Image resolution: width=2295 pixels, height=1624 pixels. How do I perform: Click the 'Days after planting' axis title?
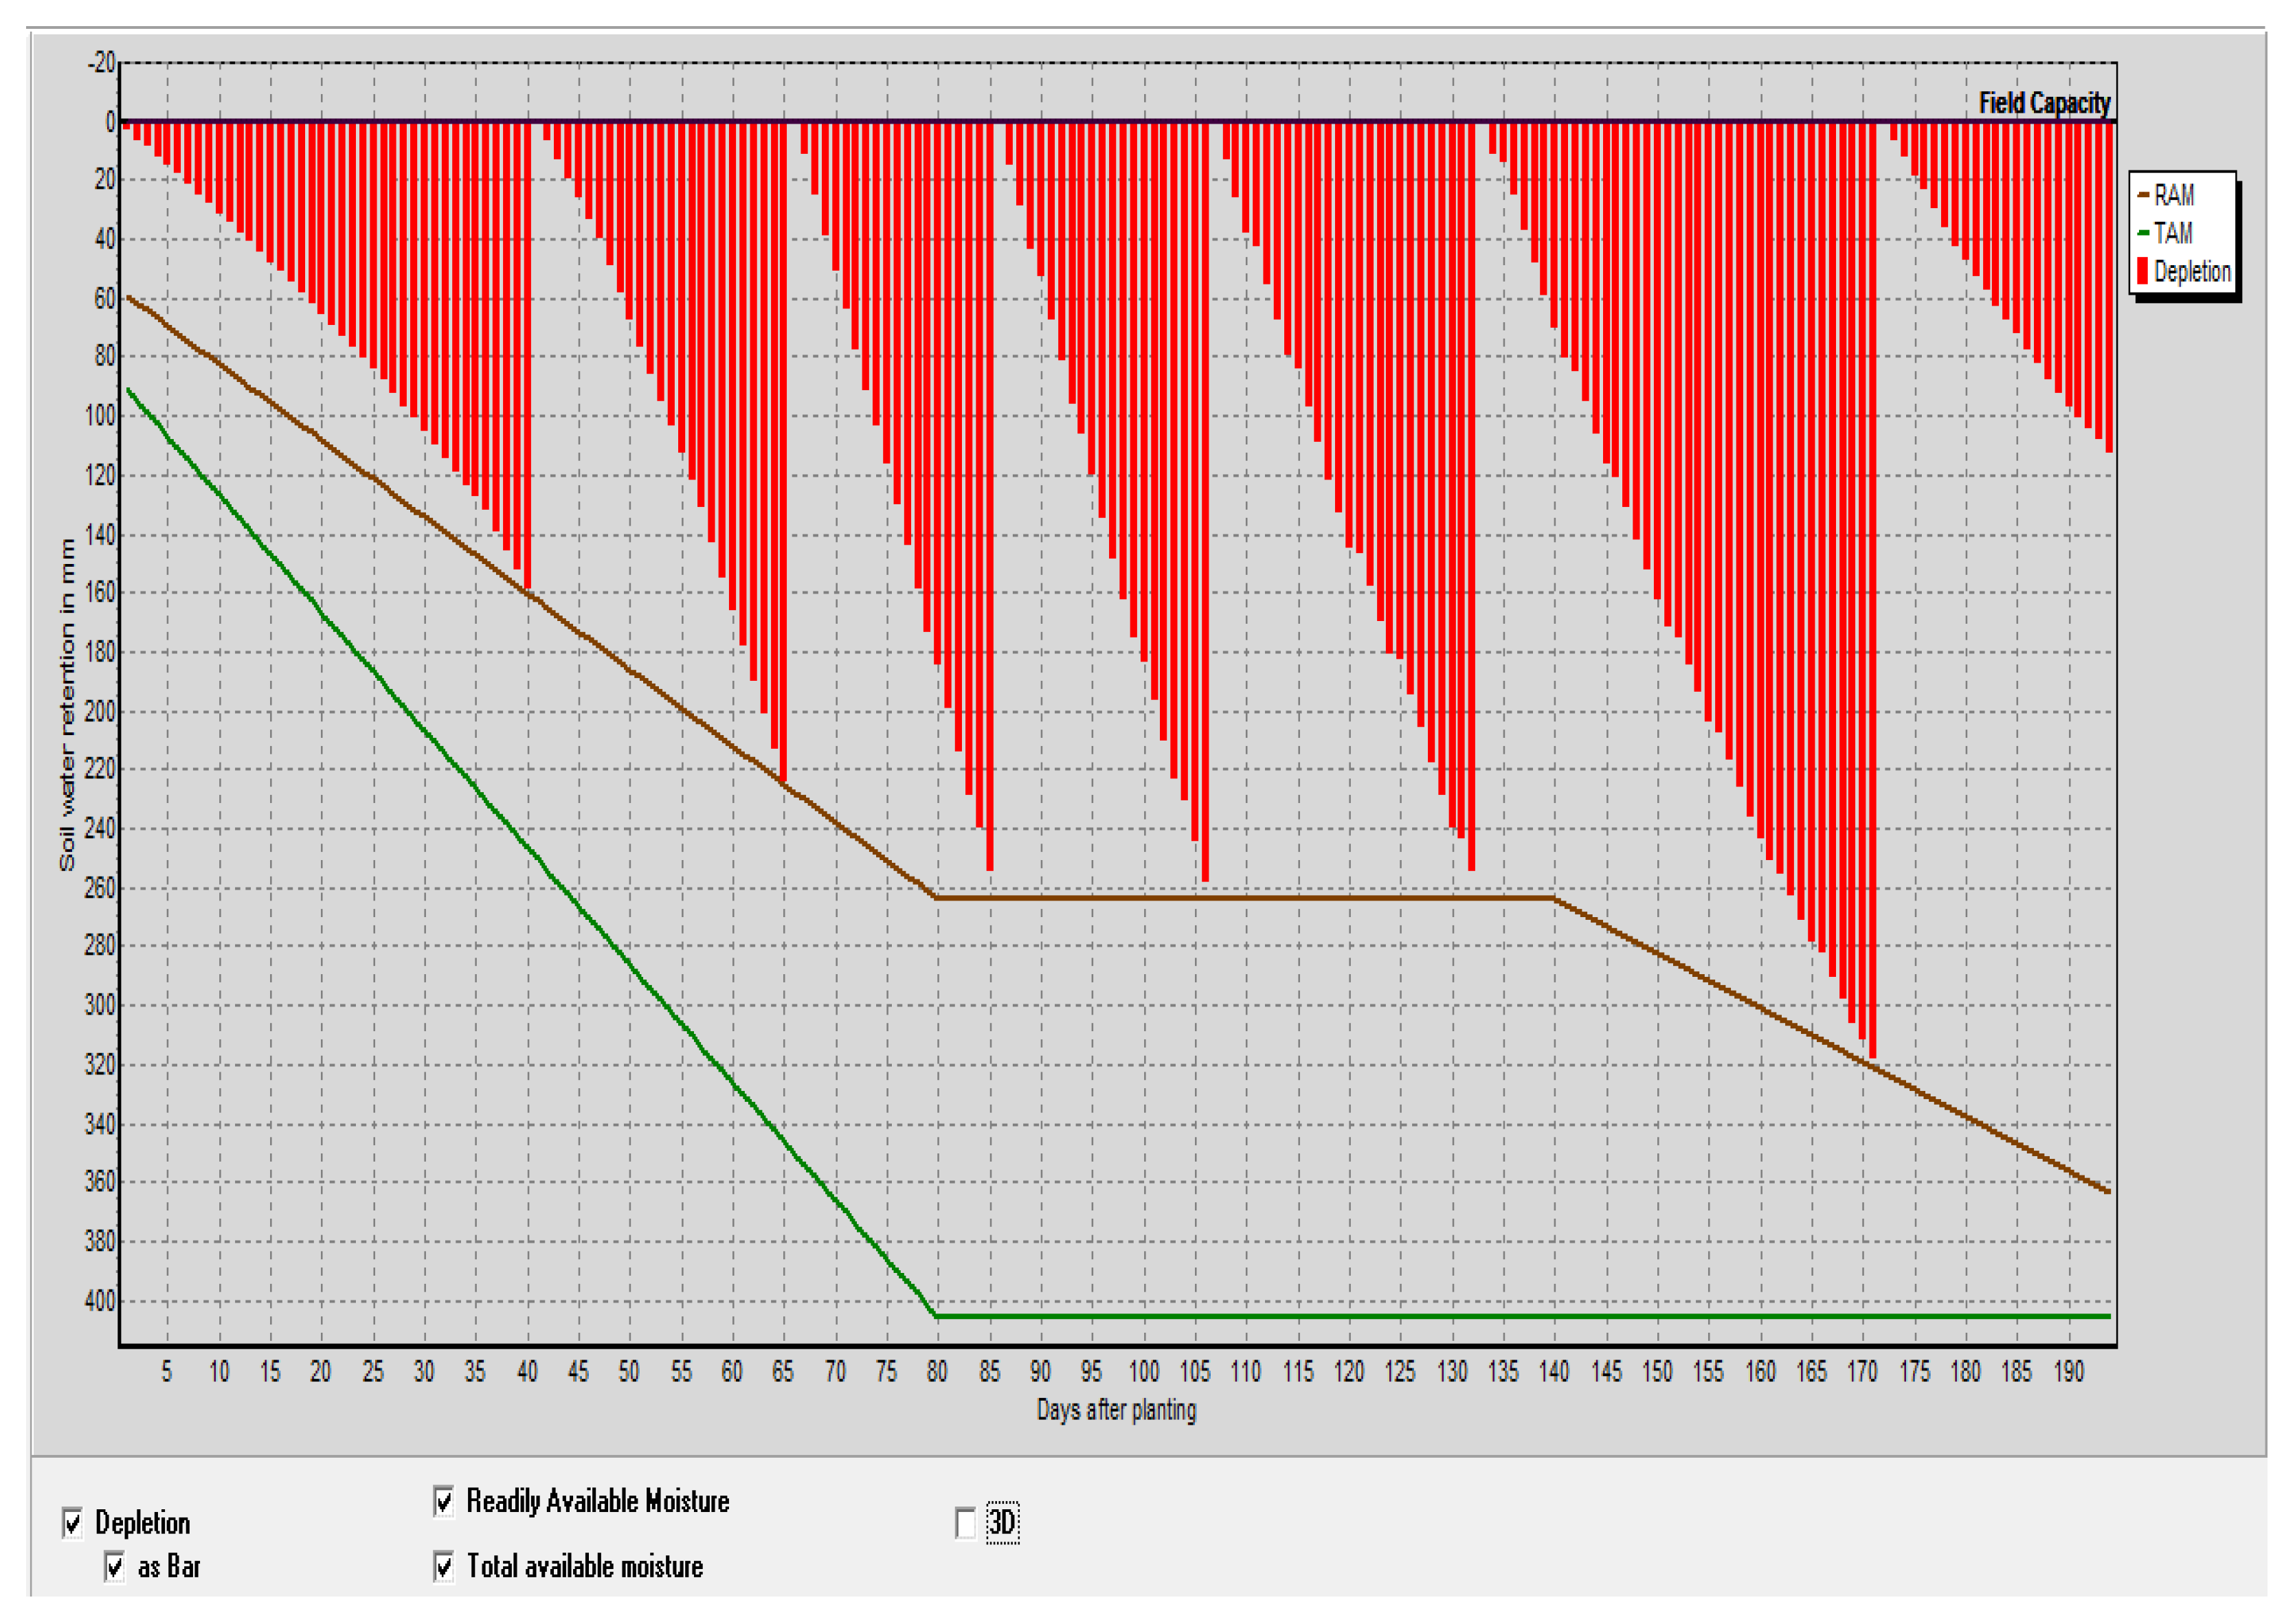[1116, 1410]
